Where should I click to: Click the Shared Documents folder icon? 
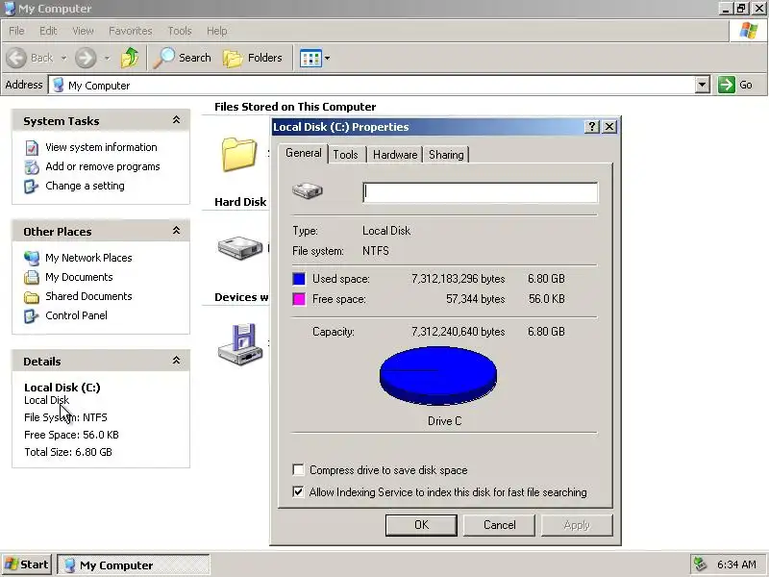32,297
